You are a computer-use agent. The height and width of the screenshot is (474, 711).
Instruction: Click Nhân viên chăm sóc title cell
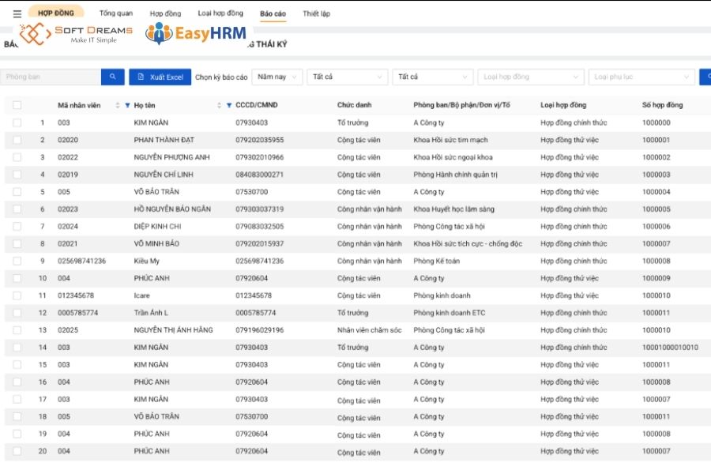tap(369, 329)
